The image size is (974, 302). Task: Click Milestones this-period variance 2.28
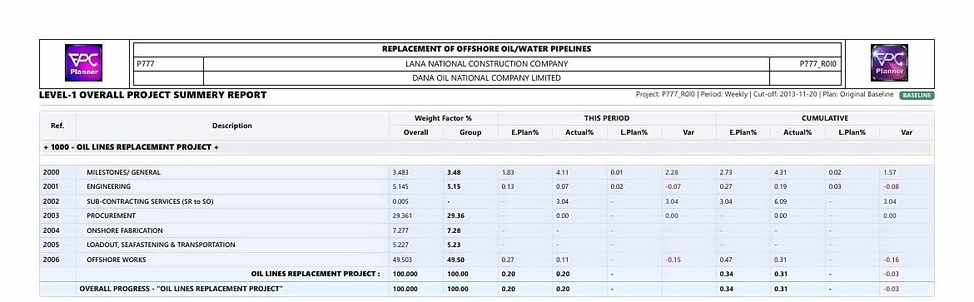coord(672,172)
